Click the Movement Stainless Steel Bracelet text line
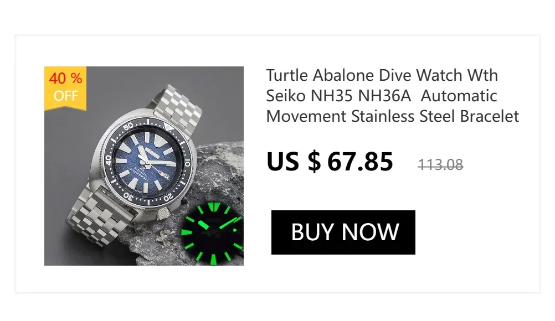 tap(393, 116)
